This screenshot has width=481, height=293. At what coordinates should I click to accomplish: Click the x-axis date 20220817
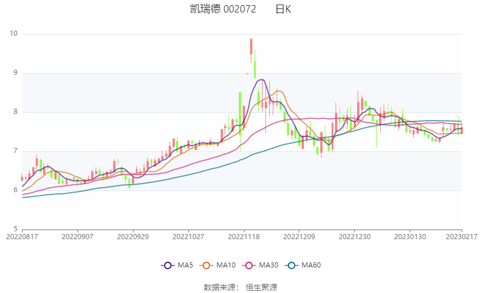click(22, 237)
